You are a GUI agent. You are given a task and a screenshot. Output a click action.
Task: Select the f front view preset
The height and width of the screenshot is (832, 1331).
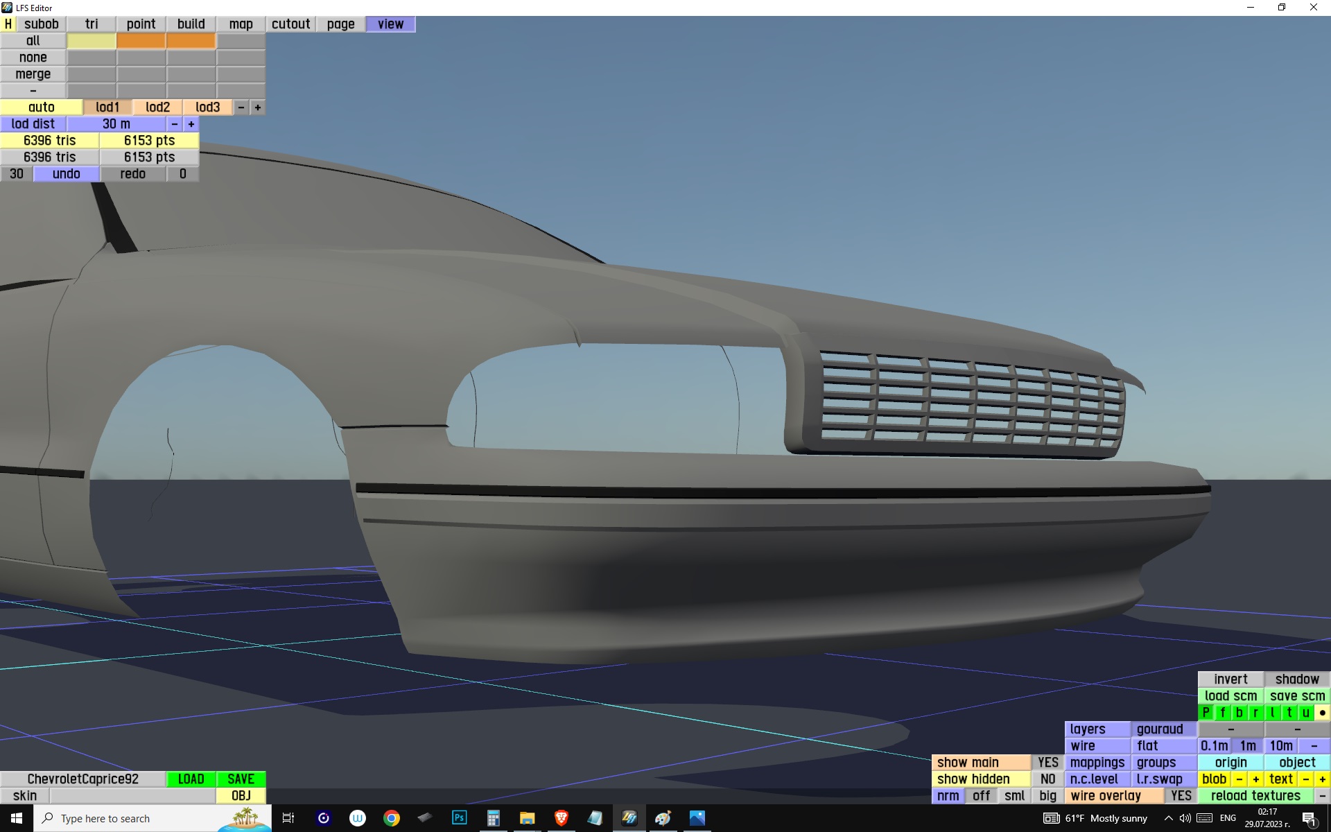click(1222, 713)
